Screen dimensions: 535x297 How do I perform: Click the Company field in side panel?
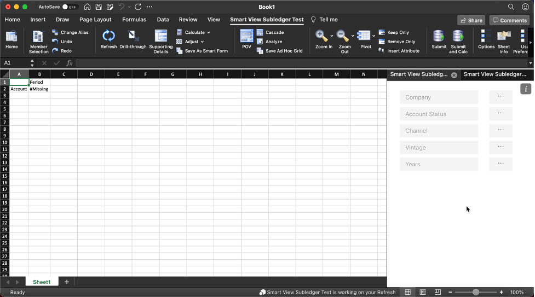point(439,97)
